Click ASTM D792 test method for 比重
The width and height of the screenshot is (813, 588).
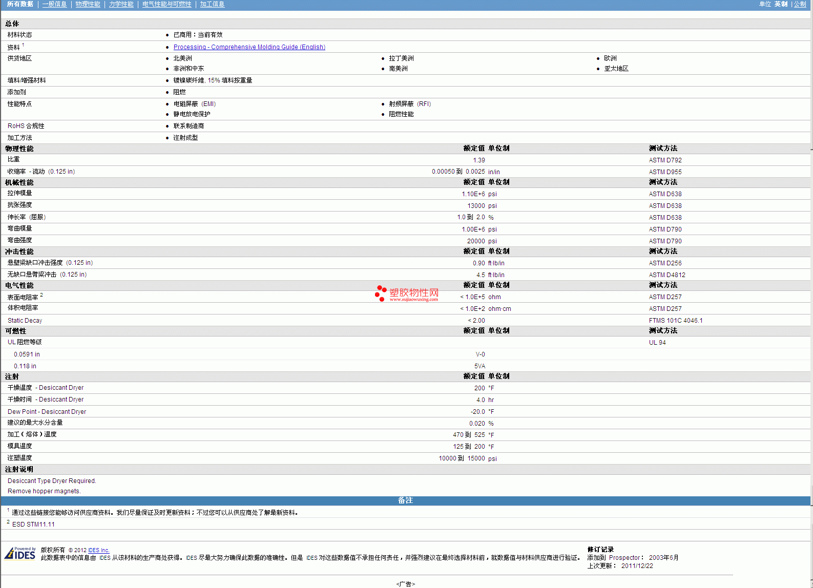665,160
